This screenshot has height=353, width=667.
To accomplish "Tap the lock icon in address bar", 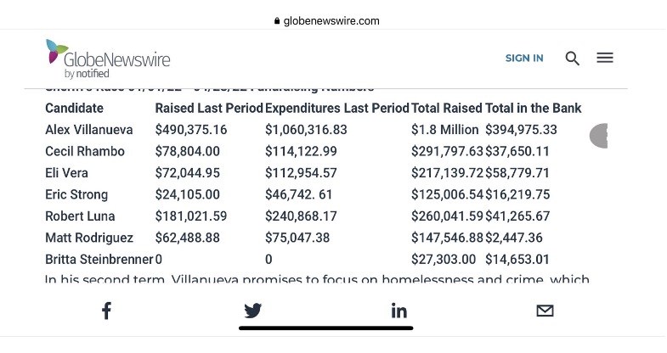I will [277, 21].
